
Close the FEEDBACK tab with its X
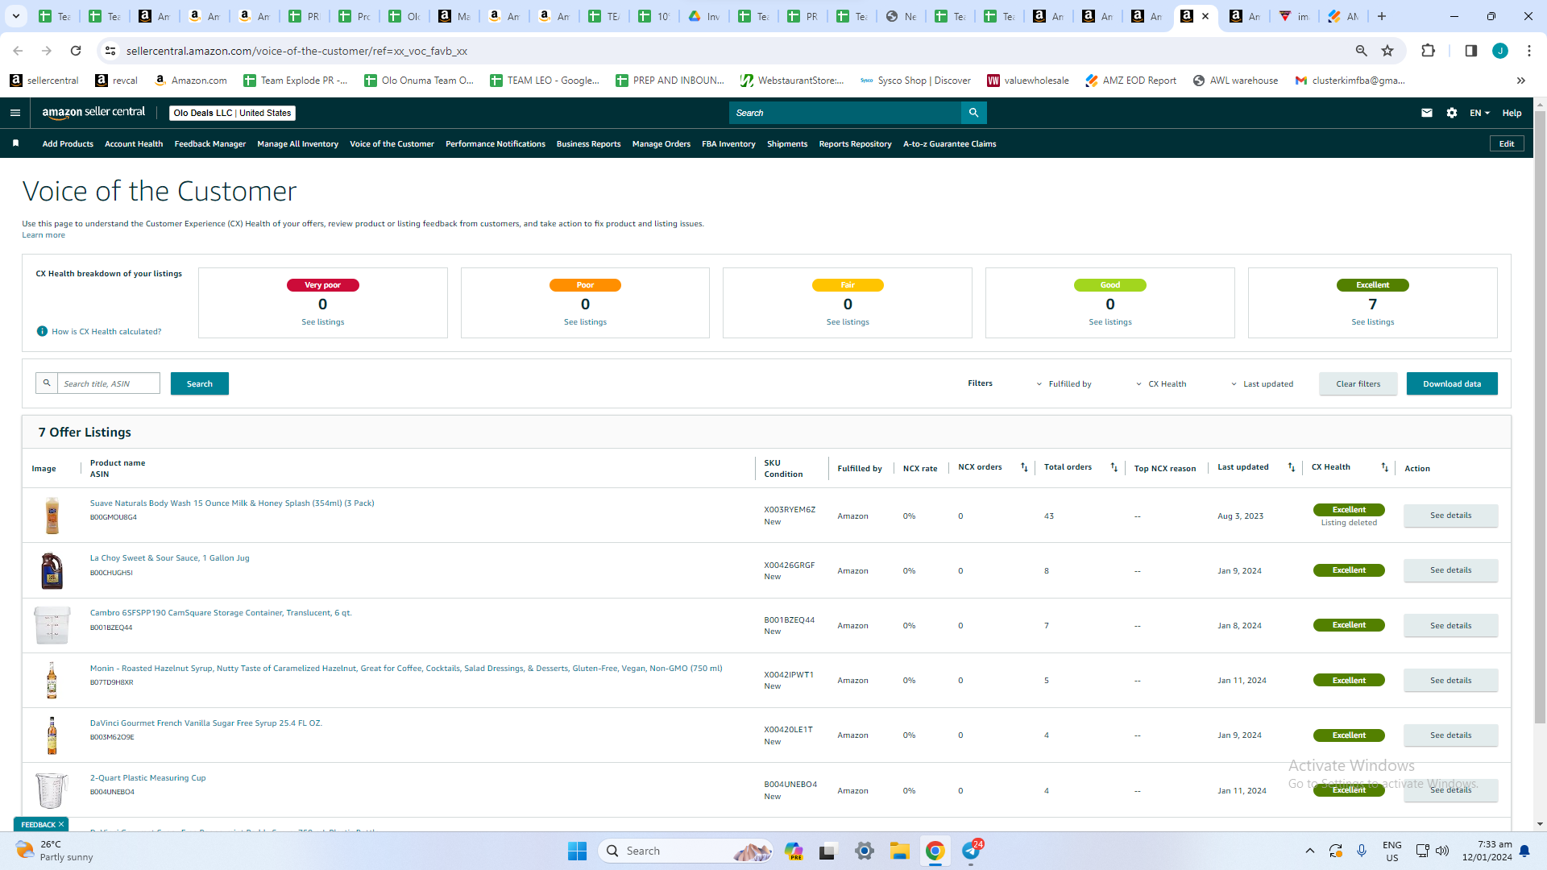click(61, 824)
